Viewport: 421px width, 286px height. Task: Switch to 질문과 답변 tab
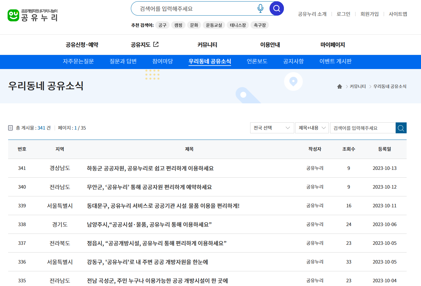[x=123, y=61]
